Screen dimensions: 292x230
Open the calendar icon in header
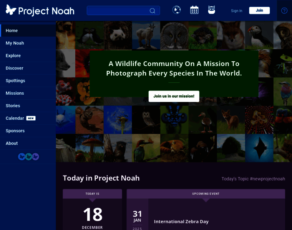194,10
